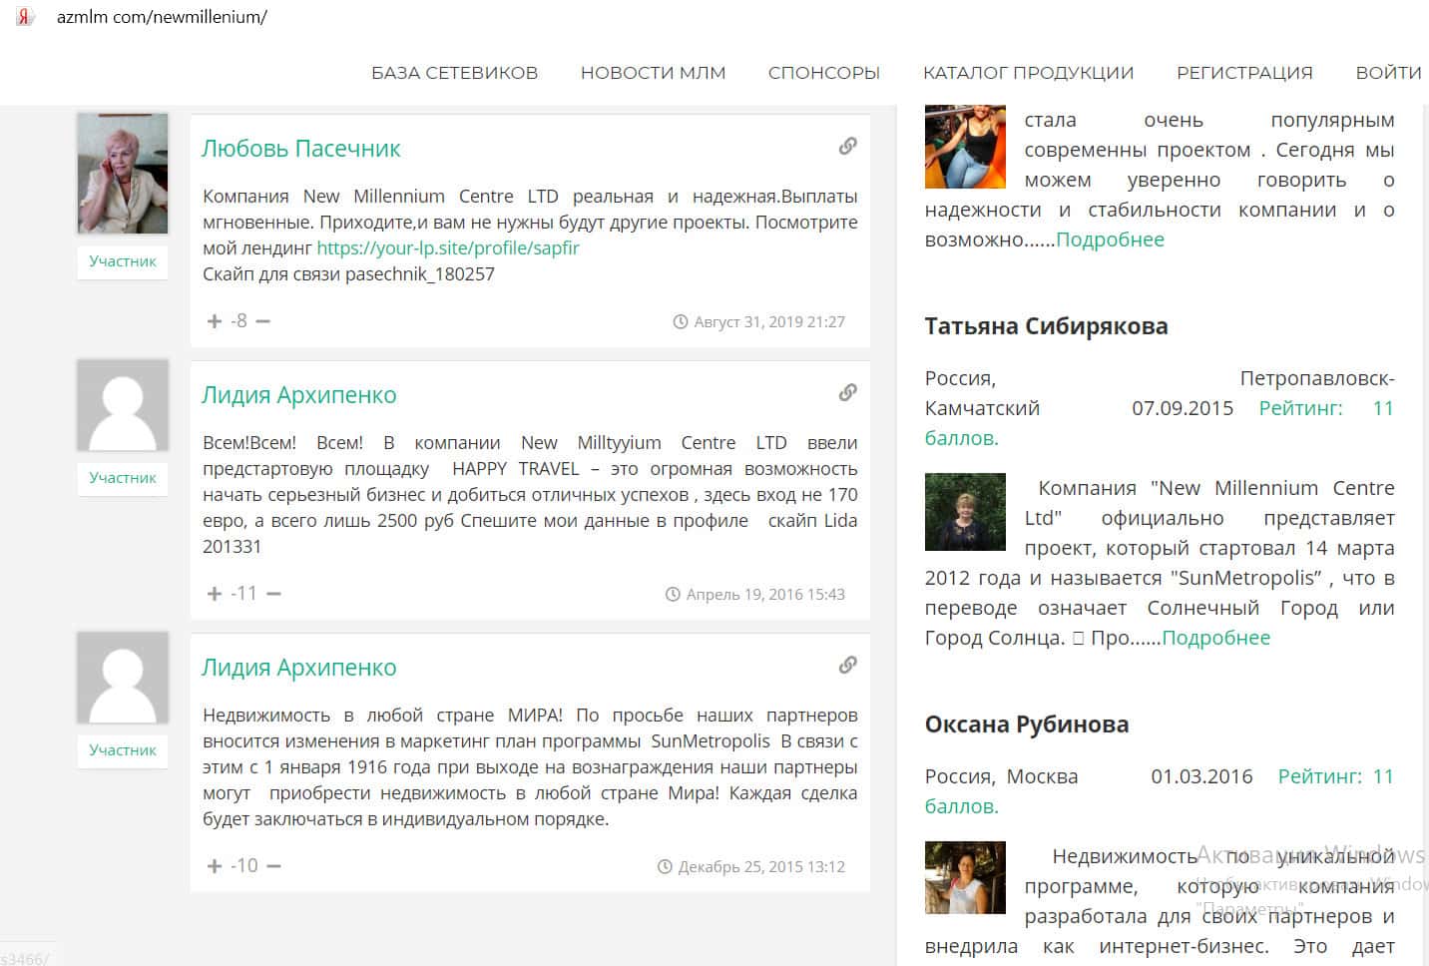Follow the your-lp.site/profile/sapfir link
The image size is (1429, 966).
click(x=448, y=247)
